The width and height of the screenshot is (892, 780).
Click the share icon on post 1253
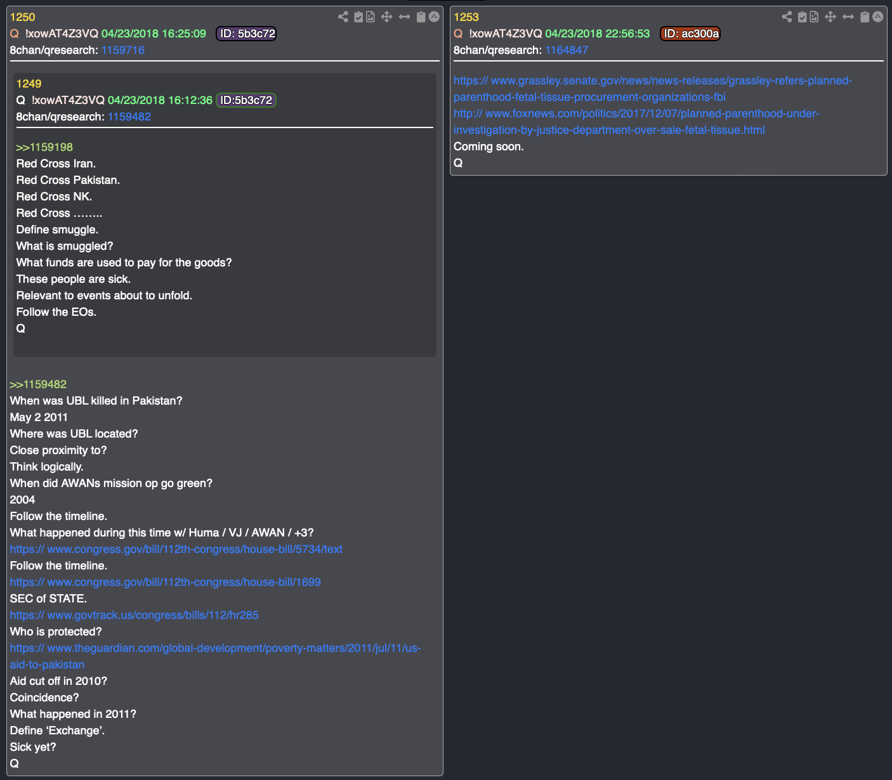point(787,17)
